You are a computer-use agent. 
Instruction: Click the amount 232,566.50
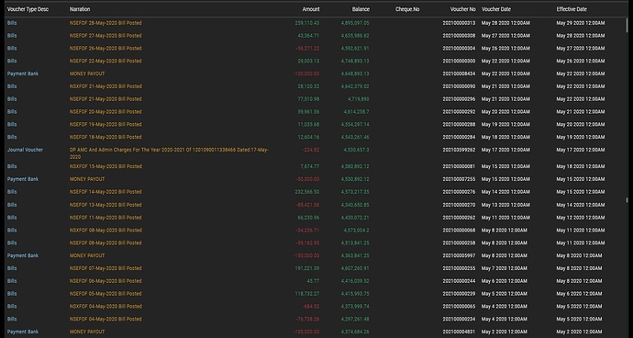pyautogui.click(x=307, y=192)
